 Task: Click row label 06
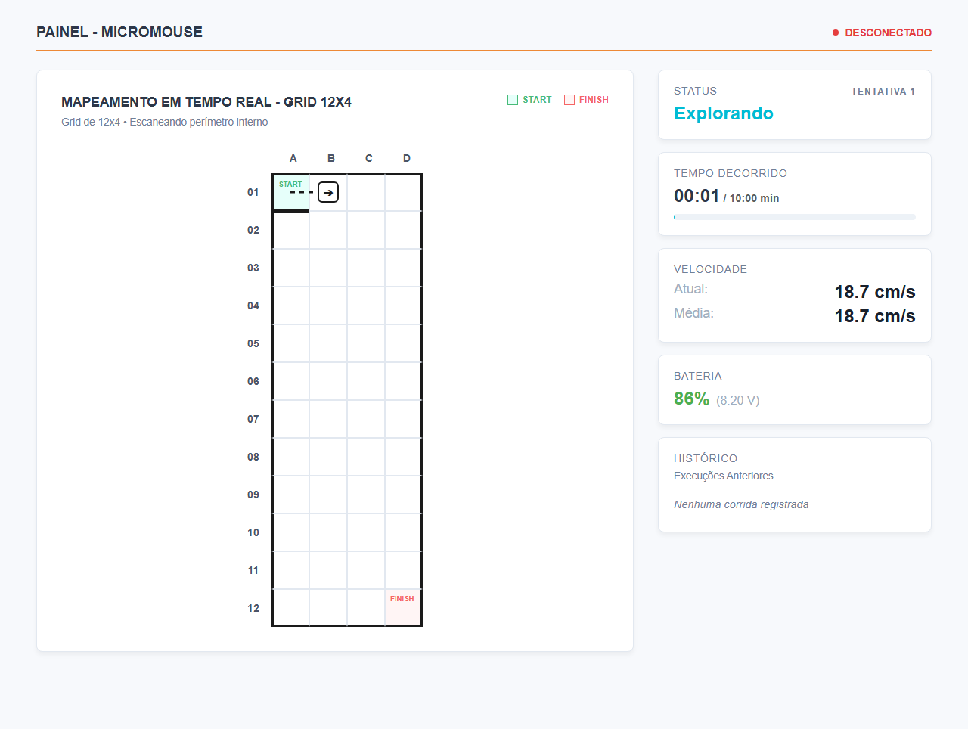[x=253, y=381]
